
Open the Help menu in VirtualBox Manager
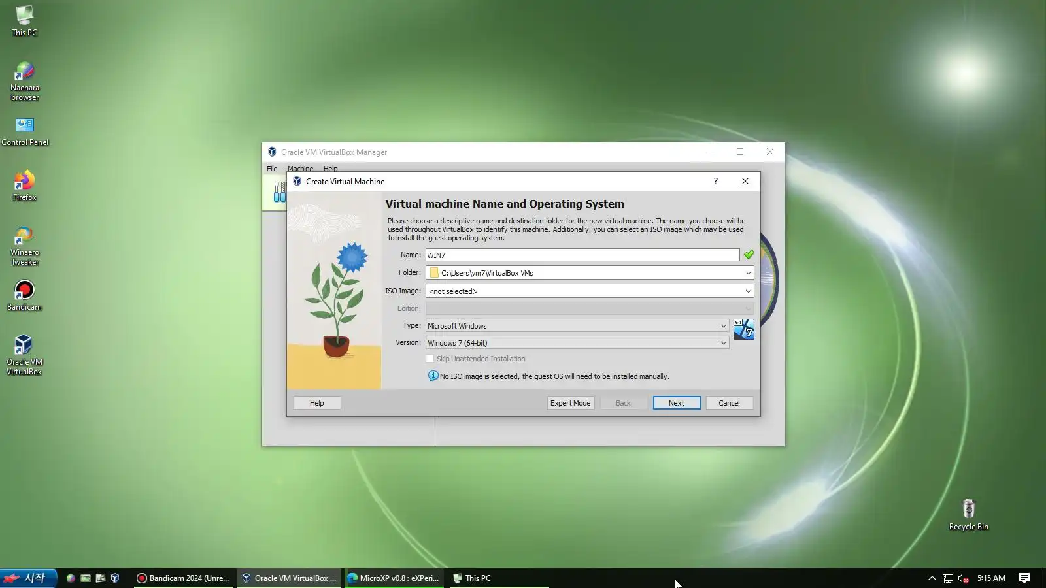tap(330, 169)
